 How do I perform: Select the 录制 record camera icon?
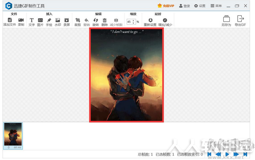[x=21, y=20]
